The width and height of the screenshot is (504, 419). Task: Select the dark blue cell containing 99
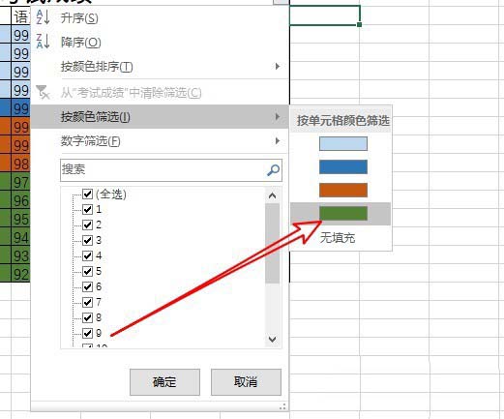(x=20, y=108)
